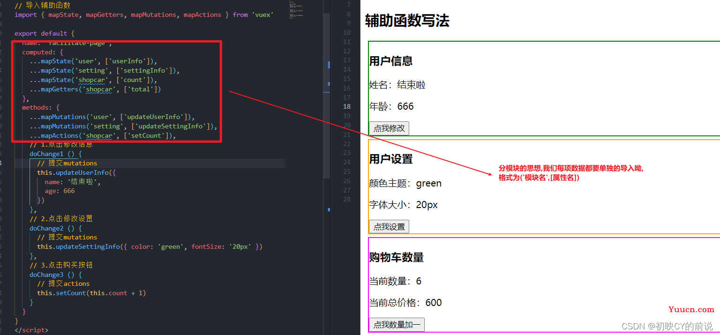This screenshot has width=720, height=335.
Task: Click 'vuex' in the import statement
Action: (x=263, y=15)
